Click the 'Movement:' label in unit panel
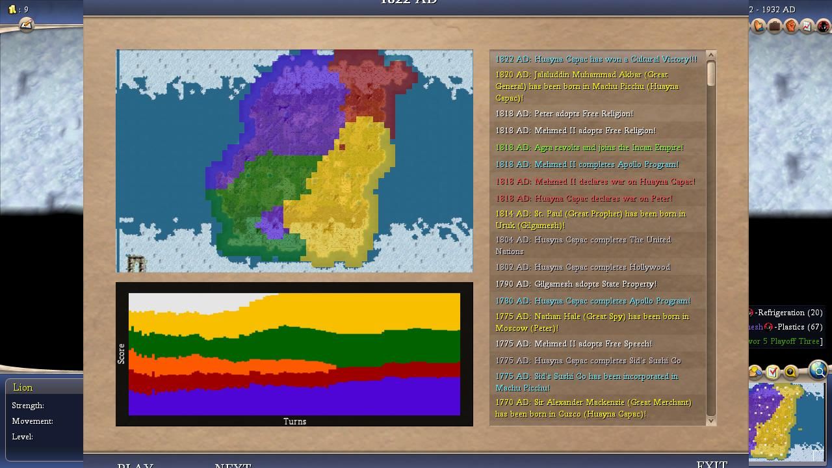The image size is (832, 468). (x=32, y=421)
